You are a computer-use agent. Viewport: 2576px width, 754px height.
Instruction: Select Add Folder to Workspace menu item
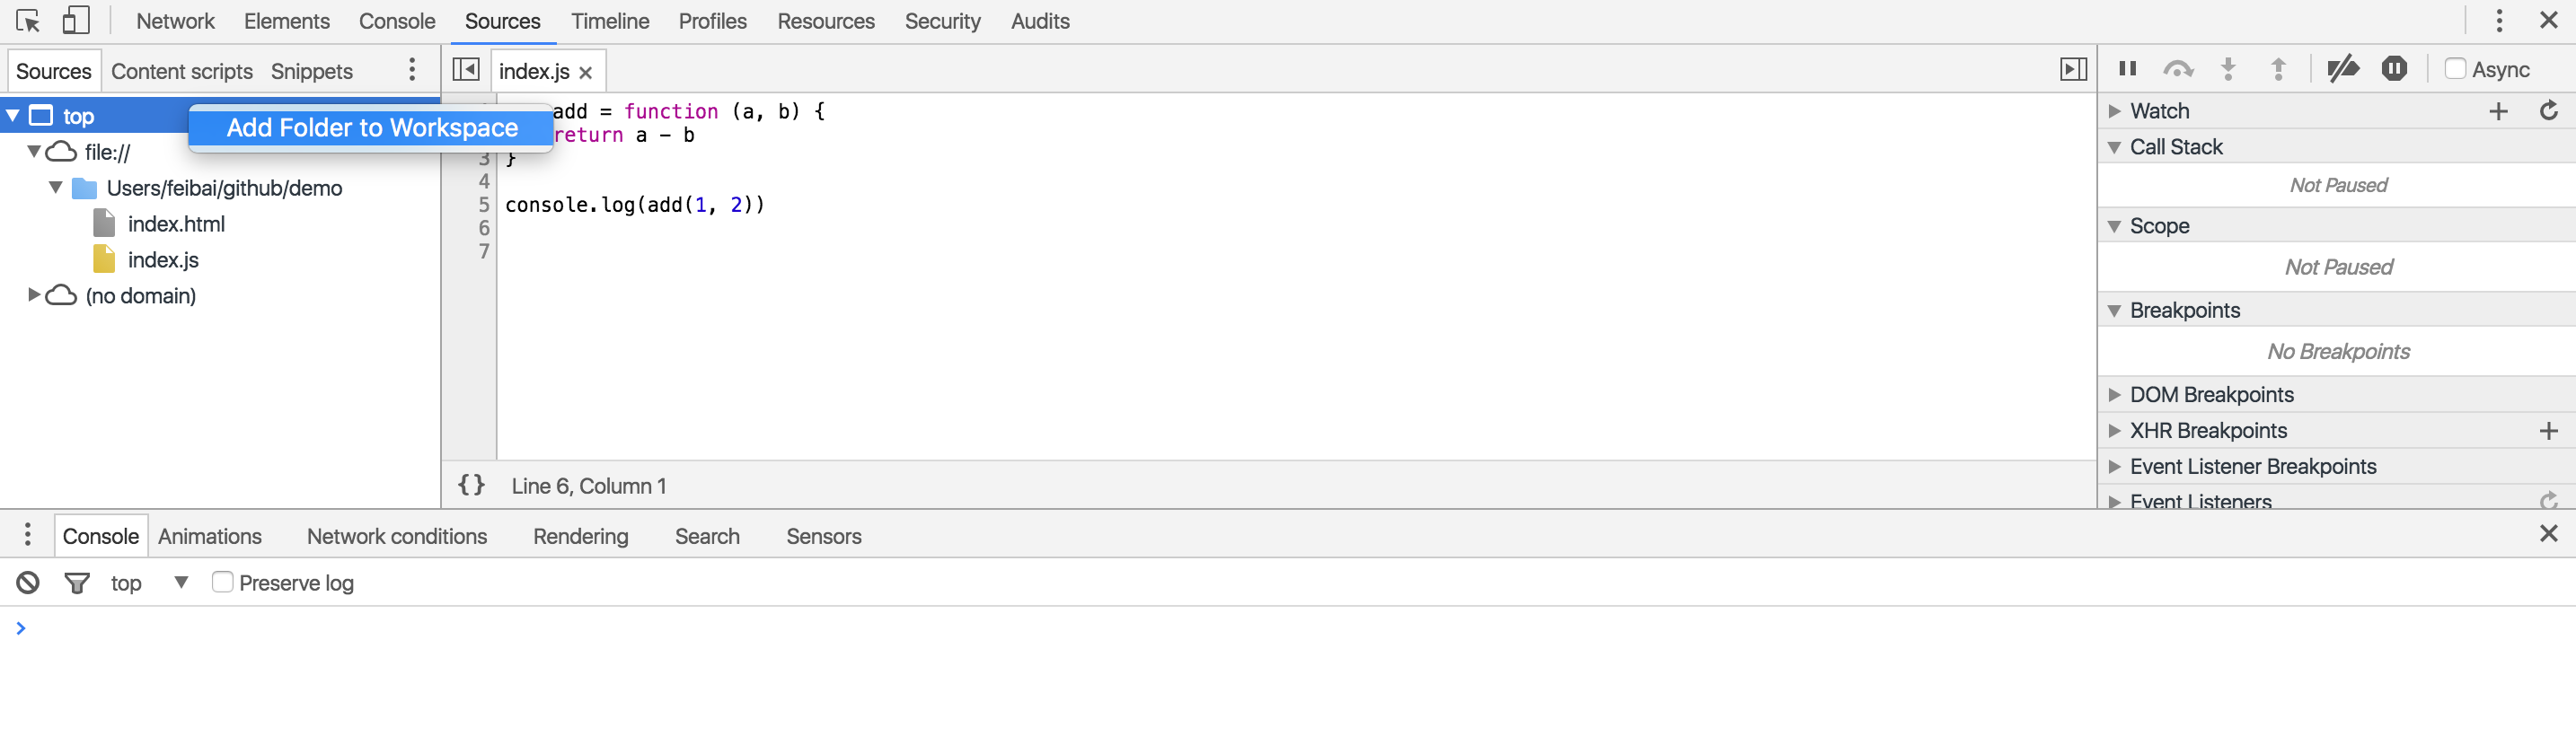pyautogui.click(x=371, y=128)
